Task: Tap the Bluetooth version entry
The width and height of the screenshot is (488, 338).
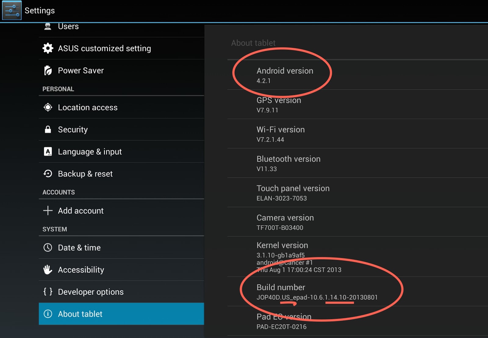Action: [x=288, y=163]
